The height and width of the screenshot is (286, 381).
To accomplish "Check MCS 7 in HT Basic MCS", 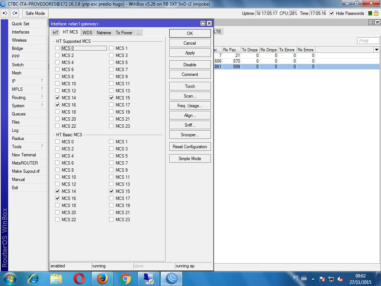I will point(111,163).
